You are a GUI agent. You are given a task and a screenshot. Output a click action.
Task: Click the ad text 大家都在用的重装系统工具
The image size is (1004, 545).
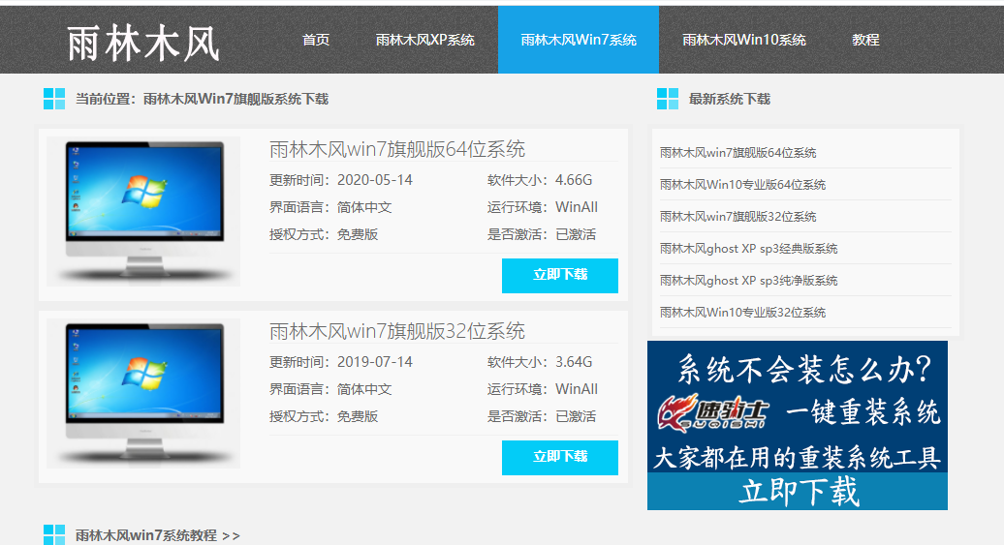(798, 457)
